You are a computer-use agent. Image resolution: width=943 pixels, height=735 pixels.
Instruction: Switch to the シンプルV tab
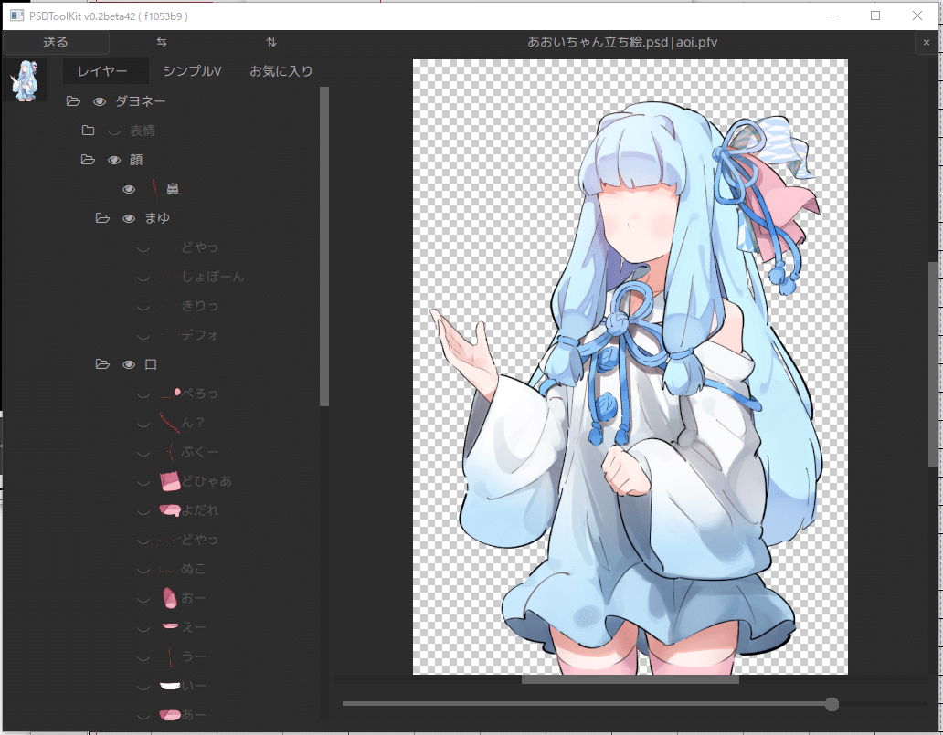[x=193, y=71]
